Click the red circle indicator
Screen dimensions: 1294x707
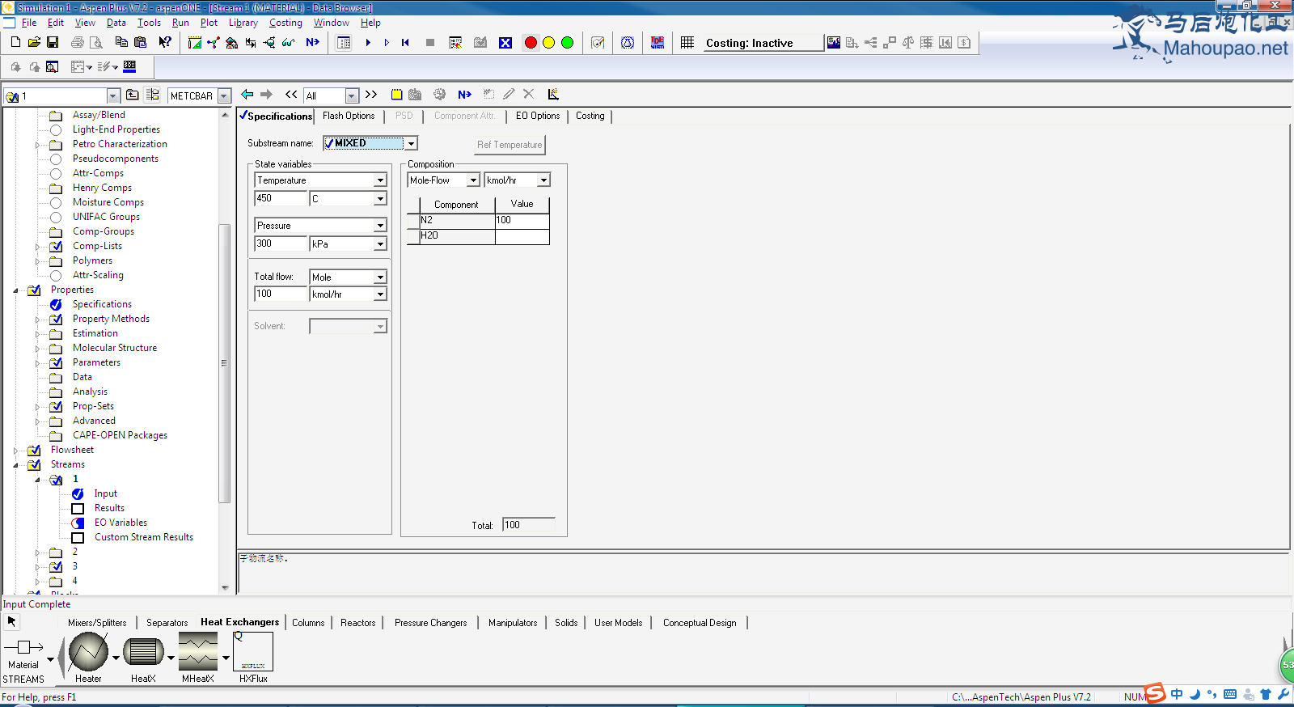coord(531,43)
